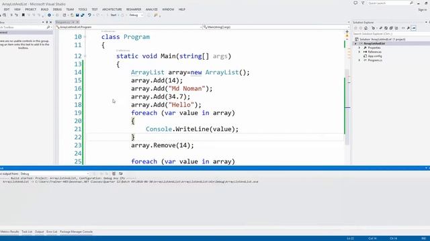Expand the References node in Solution Explorer
This screenshot has width=430, height=241.
tap(359, 52)
